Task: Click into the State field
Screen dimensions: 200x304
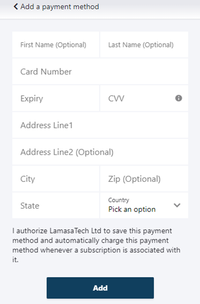Action: (56, 205)
